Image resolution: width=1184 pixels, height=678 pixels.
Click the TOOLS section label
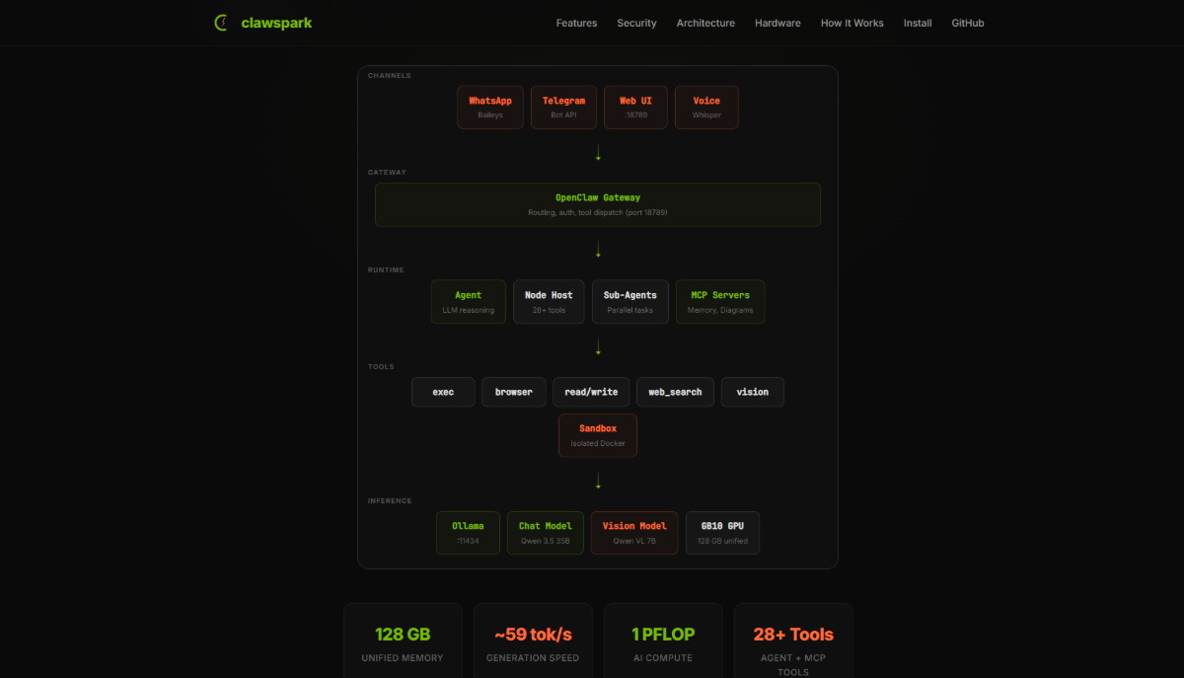[x=381, y=367]
